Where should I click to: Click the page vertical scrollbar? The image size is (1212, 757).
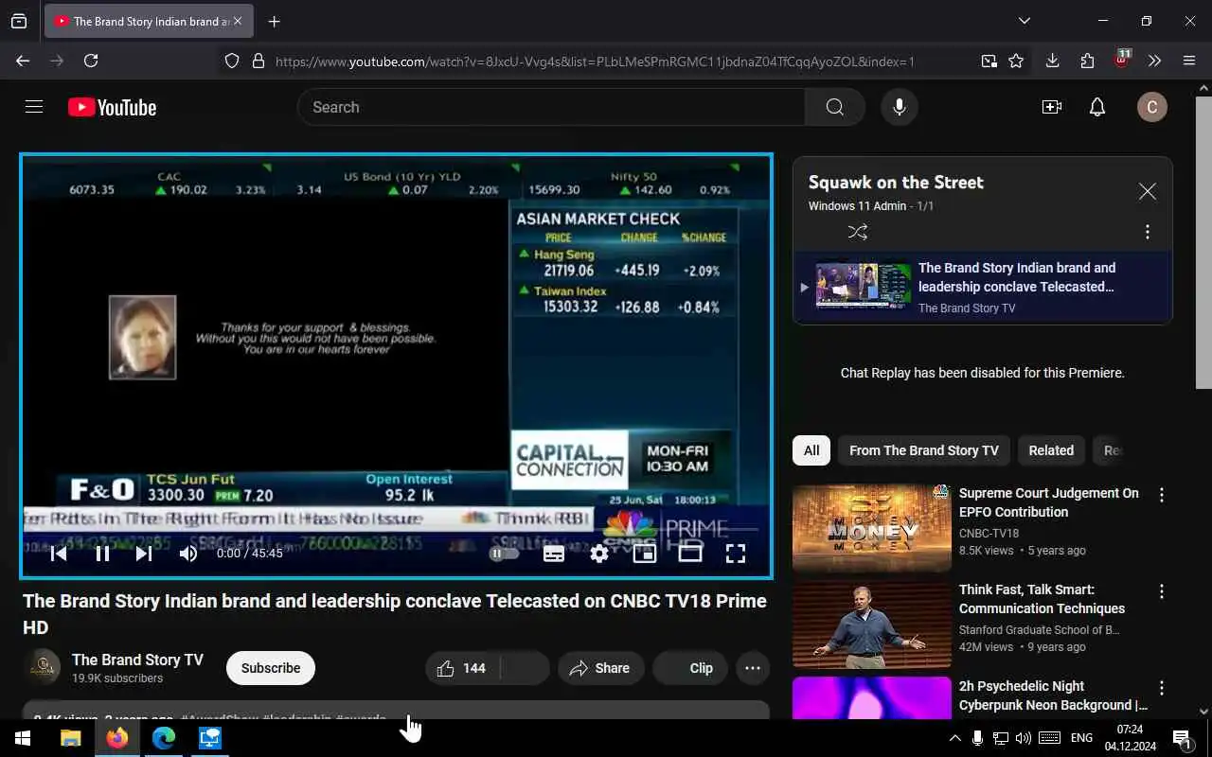pyautogui.click(x=1203, y=242)
